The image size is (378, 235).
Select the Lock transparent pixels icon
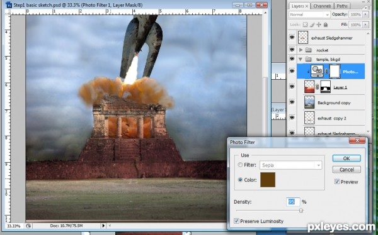305,25
